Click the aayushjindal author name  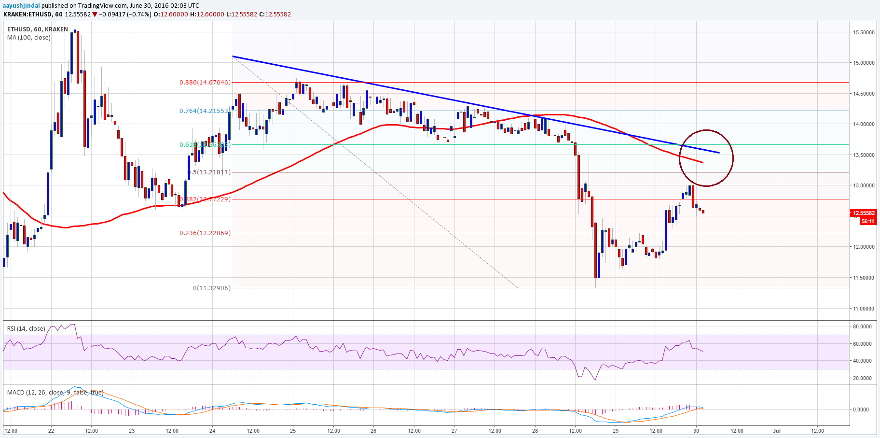21,5
